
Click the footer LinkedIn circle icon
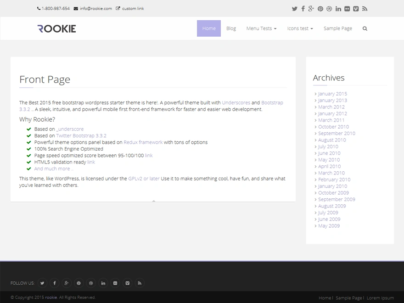click(x=103, y=283)
